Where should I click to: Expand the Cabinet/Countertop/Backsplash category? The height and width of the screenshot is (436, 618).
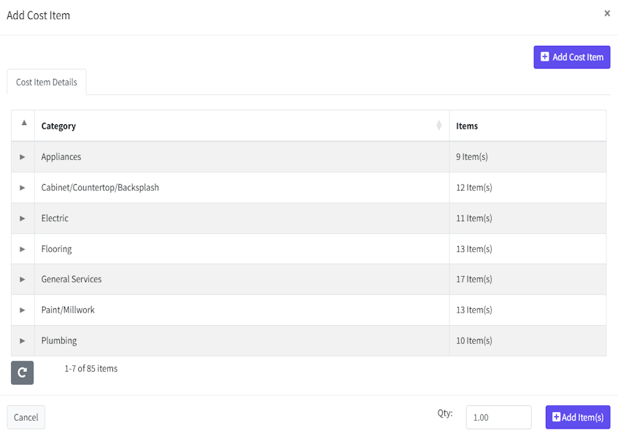23,188
